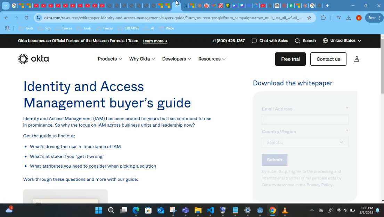Open the notifications bell
This screenshot has height=217, width=384.
378,210
